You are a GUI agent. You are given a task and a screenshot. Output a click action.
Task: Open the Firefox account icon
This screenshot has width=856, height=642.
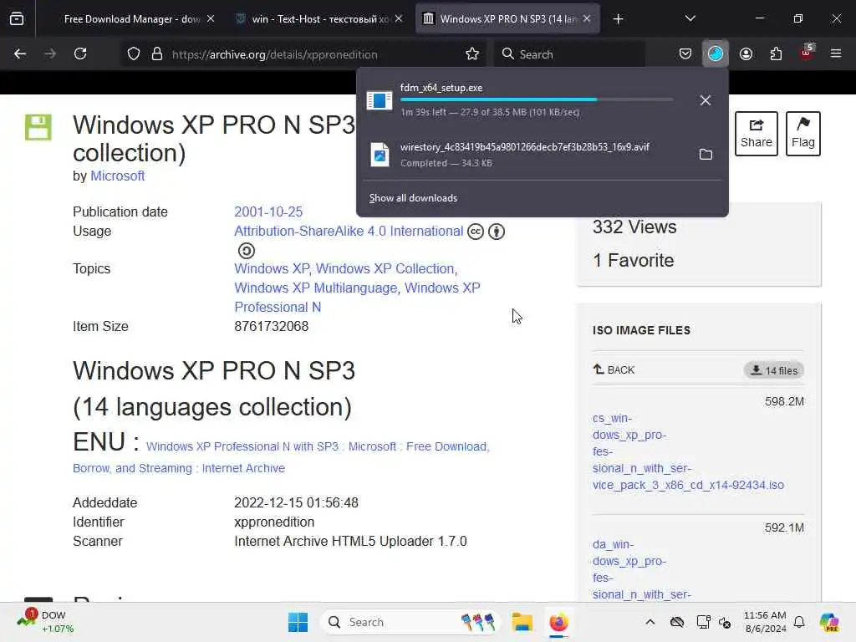point(746,54)
